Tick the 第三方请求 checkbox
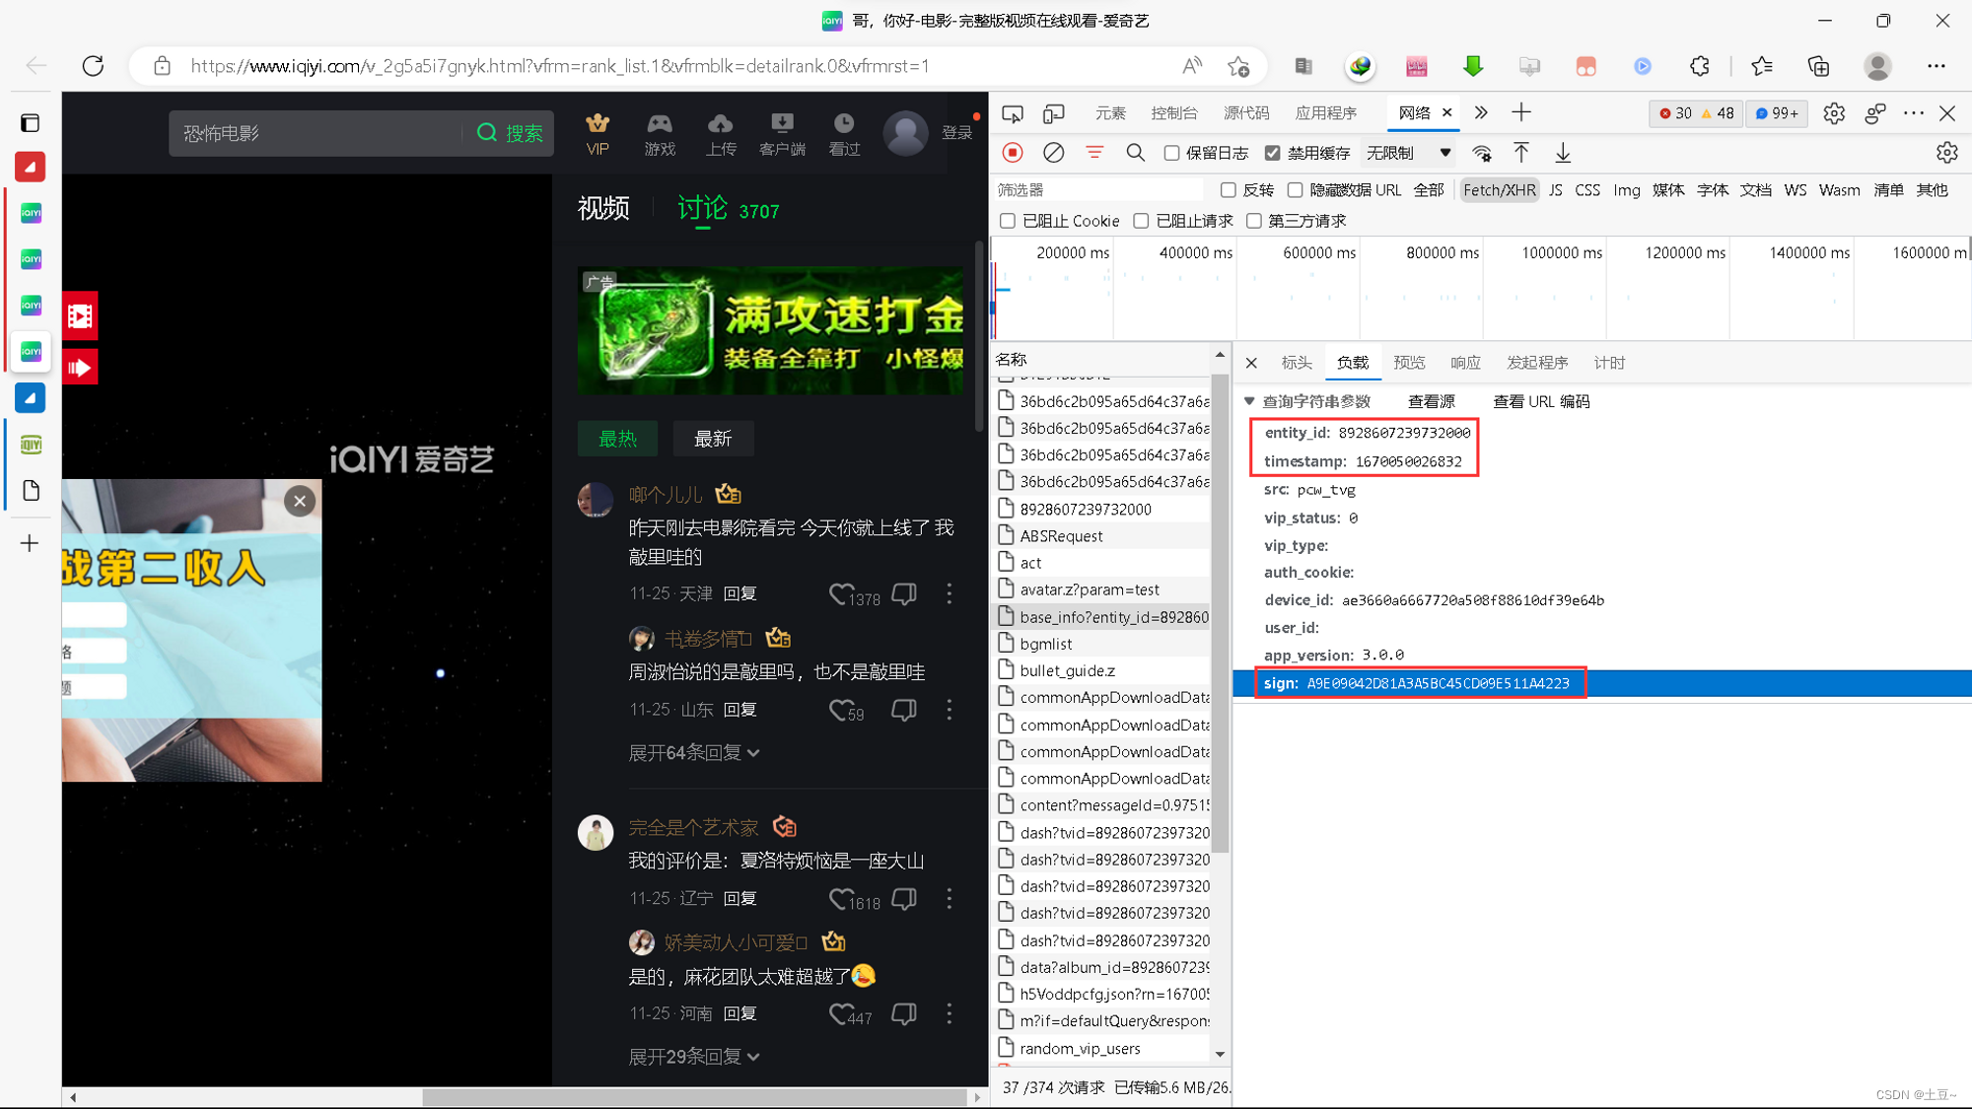The width and height of the screenshot is (1972, 1109). 1254,221
